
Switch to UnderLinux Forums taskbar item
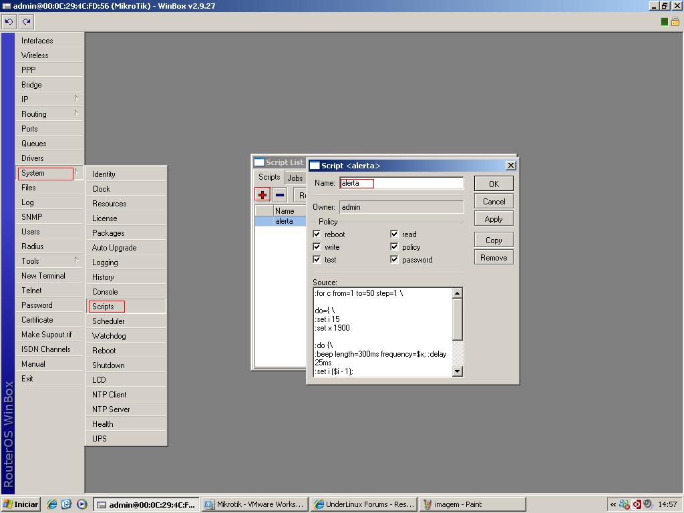pyautogui.click(x=364, y=504)
